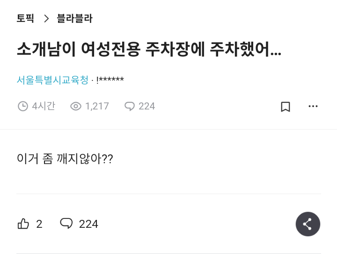Image resolution: width=337 pixels, height=254 pixels.
Task: Open the 서울특별시교육청 company link
Action: click(52, 80)
